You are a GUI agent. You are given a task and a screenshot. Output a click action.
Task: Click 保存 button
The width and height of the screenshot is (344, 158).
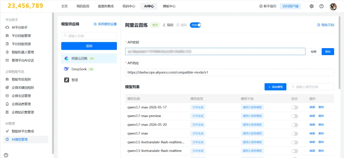point(328,52)
